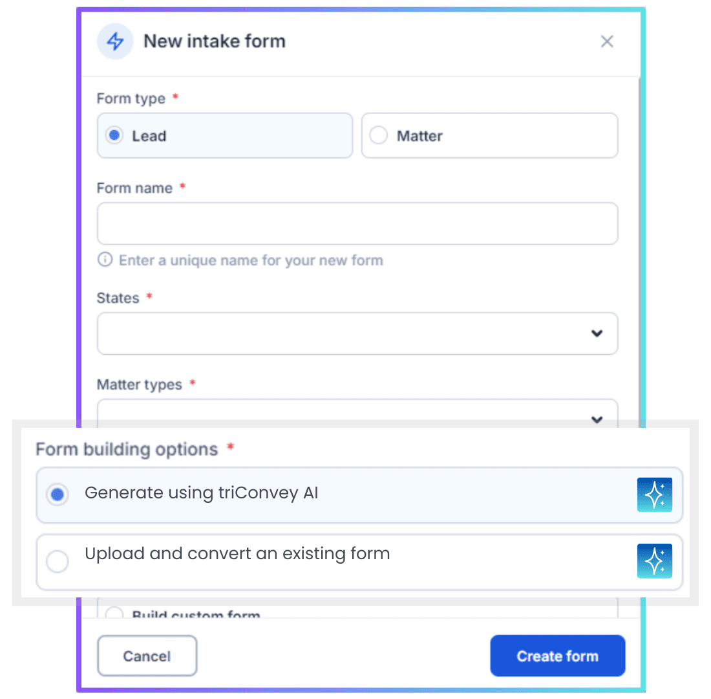Click the lightning bolt icon beside New intake form
The height and width of the screenshot is (699, 711).
[x=115, y=41]
